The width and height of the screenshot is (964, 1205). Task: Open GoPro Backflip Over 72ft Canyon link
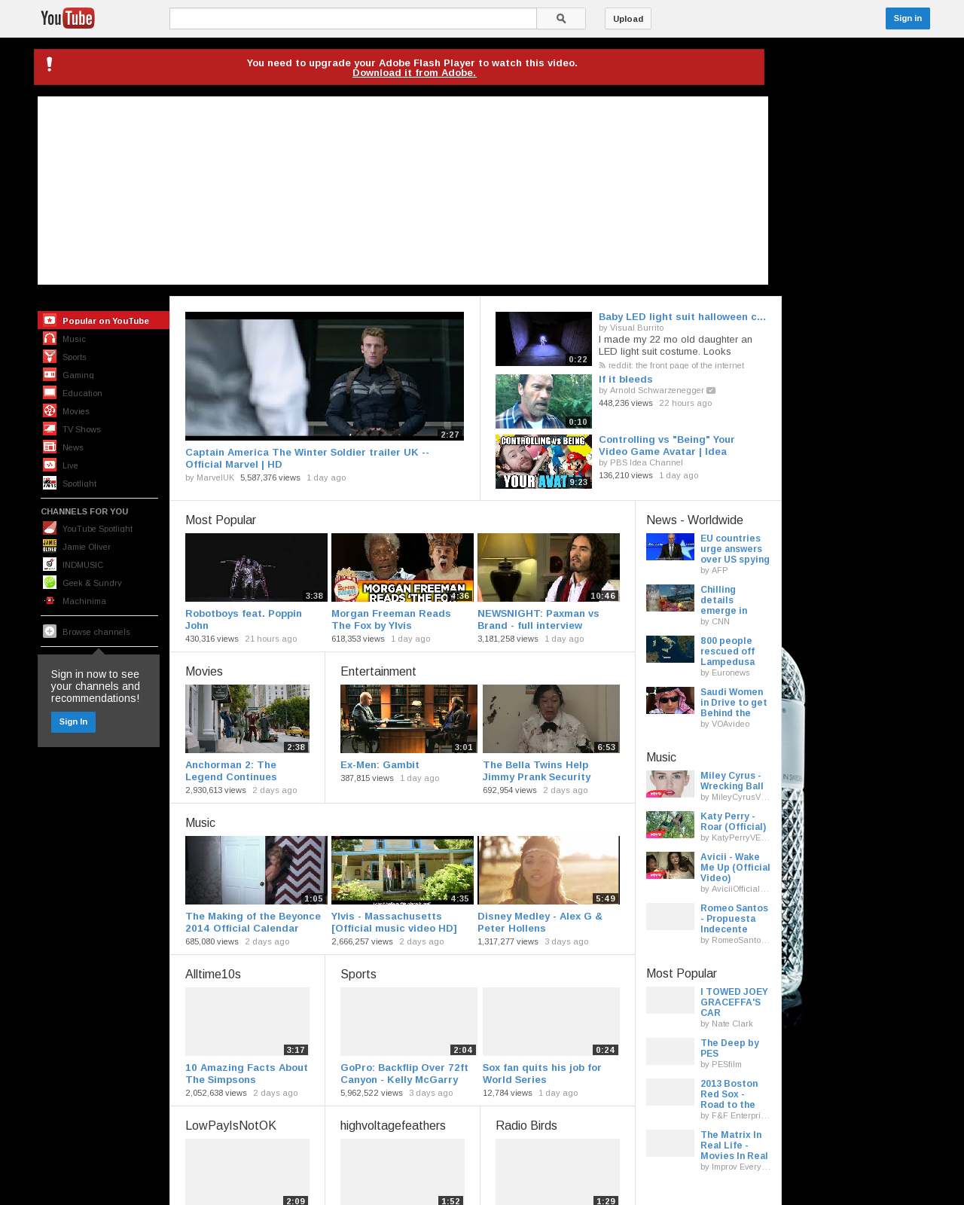tap(404, 1073)
